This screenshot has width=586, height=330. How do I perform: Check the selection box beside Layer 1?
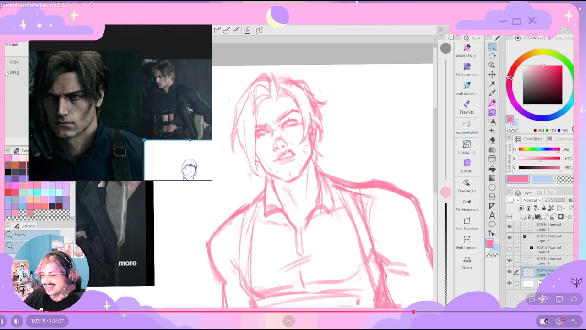click(517, 261)
